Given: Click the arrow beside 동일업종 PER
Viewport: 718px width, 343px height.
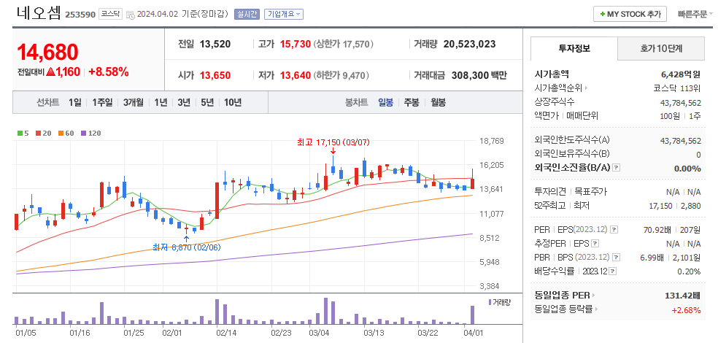Looking at the screenshot, I should [x=594, y=296].
